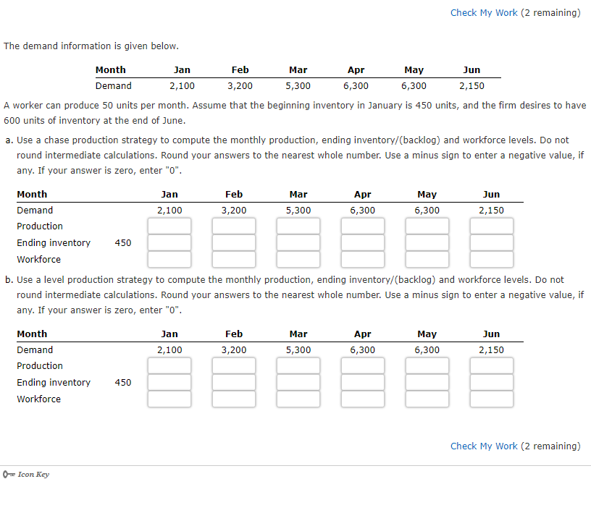Click May Workforce field in part a
Viewport: 591px width, 513px height.
(x=427, y=259)
